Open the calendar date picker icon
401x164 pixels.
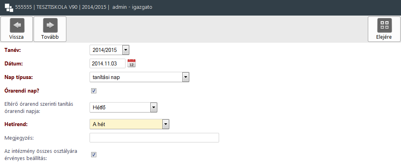[x=132, y=63]
